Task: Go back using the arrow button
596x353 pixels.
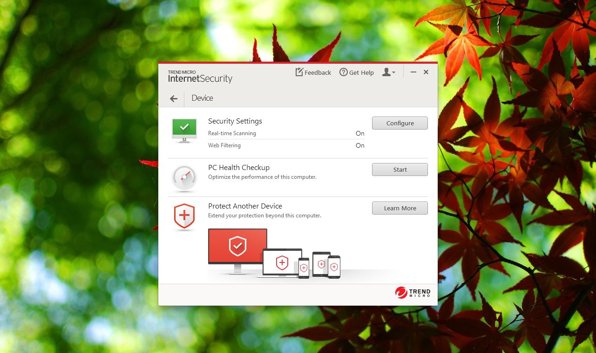Action: (174, 98)
